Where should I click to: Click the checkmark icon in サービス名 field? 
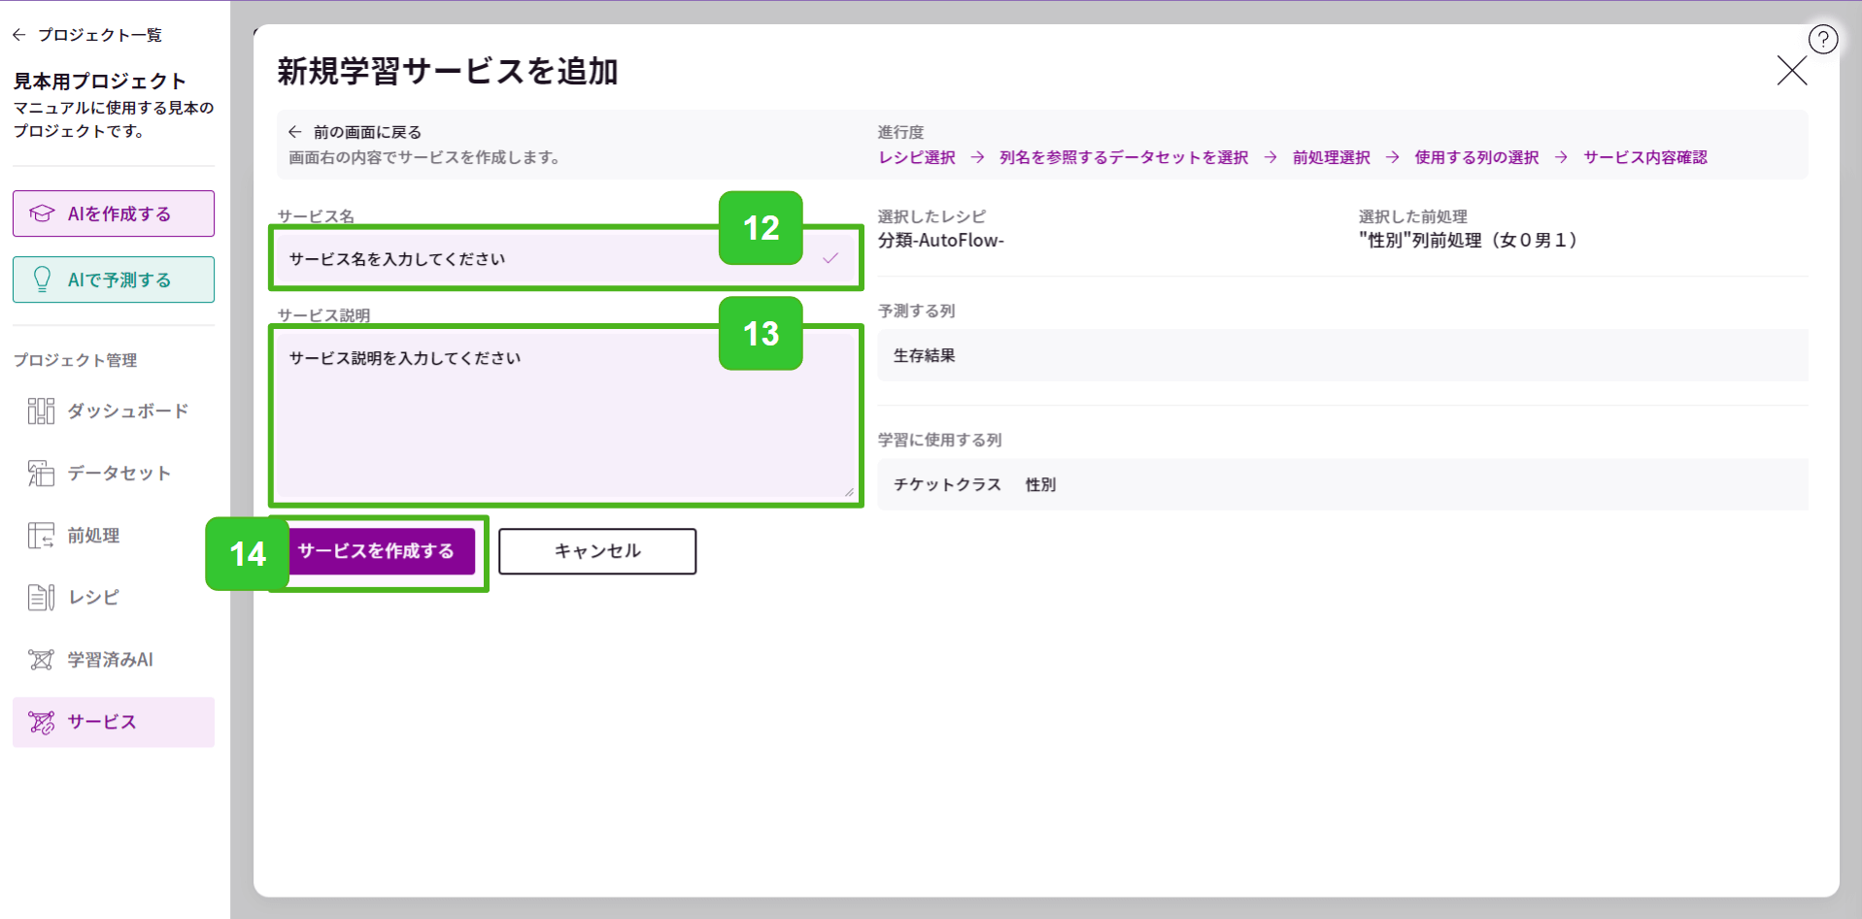click(830, 258)
